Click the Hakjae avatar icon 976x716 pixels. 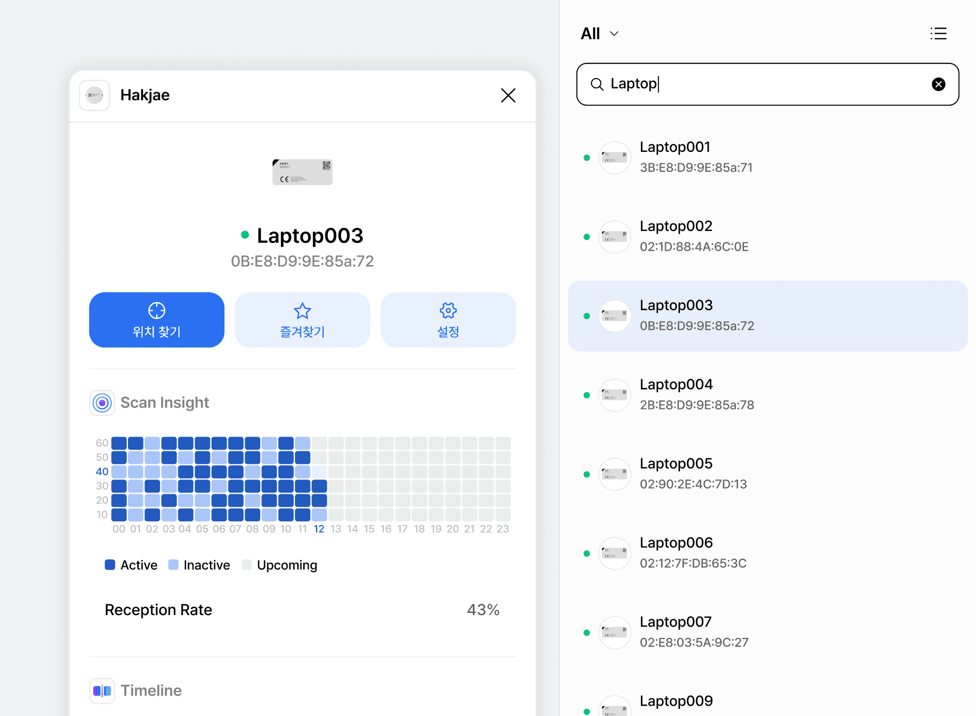[94, 95]
